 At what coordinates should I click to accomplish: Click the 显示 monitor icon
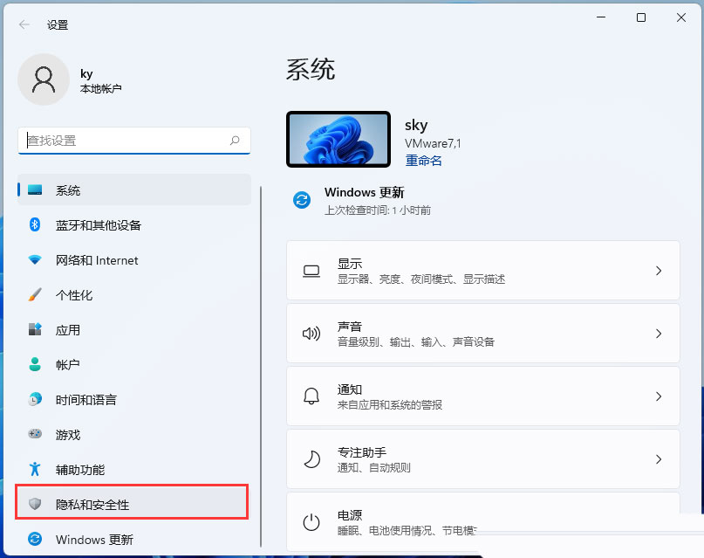(x=311, y=271)
